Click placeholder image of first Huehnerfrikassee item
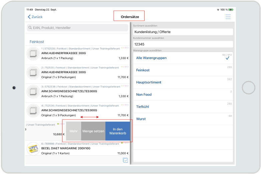The height and width of the screenshot is (174, 261). tap(33, 54)
